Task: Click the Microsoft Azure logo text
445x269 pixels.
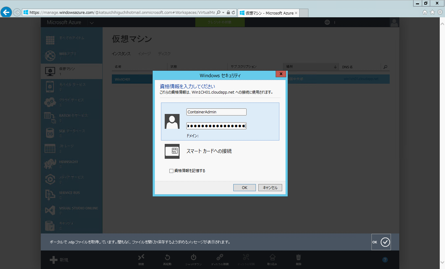Action: [x=64, y=22]
